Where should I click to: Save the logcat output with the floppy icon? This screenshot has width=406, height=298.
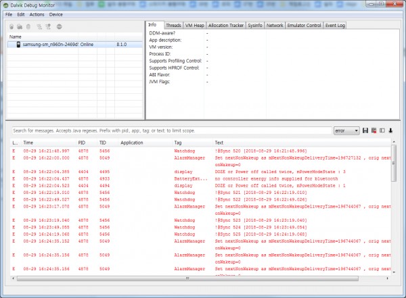click(365, 130)
